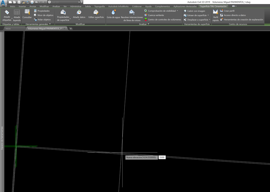Select the Superficie TIN: Cimentación tab

pos(213,6)
